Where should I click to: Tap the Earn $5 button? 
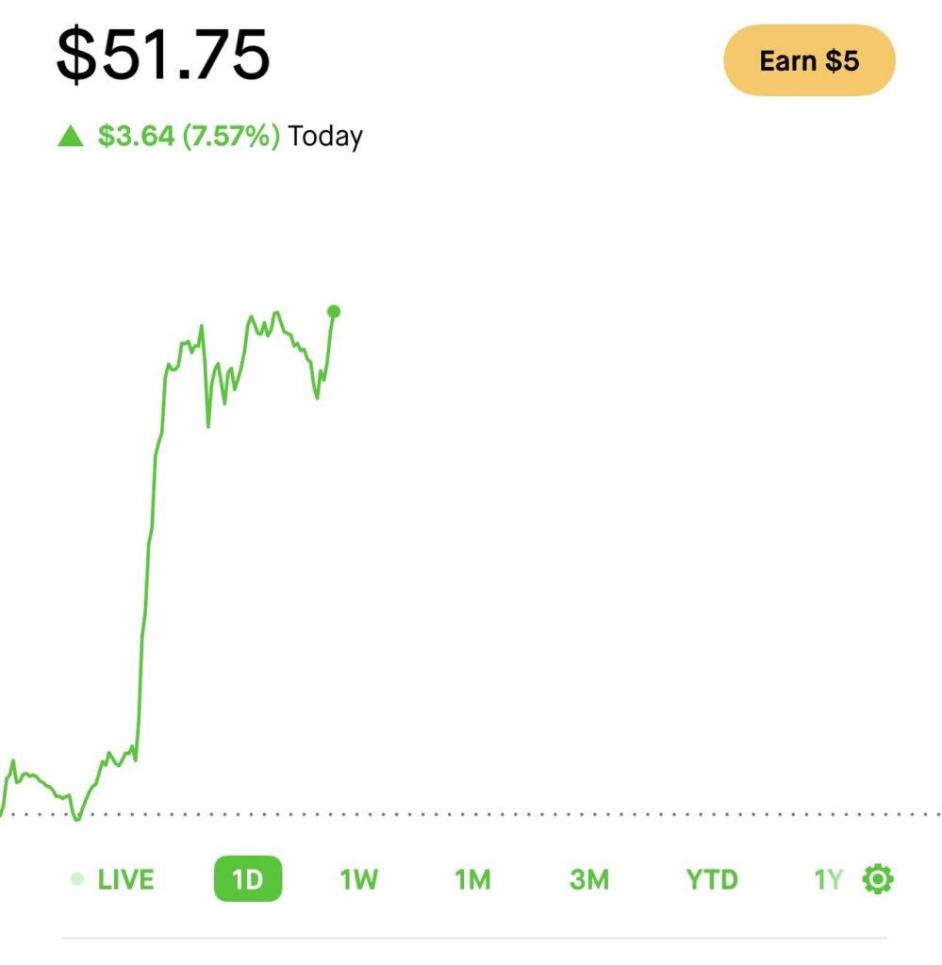[809, 60]
